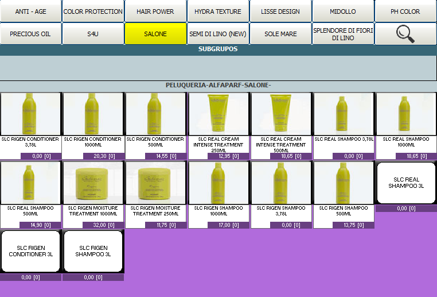The height and width of the screenshot is (297, 437).
Task: Open the MIDOLLO category
Action: coord(343,11)
